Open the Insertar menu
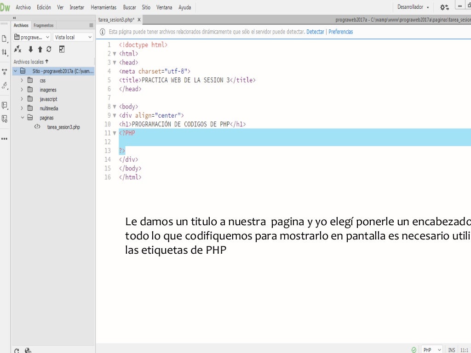The image size is (471, 353). click(x=77, y=7)
